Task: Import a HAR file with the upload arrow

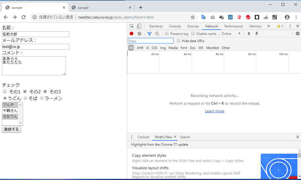Action: (249, 34)
